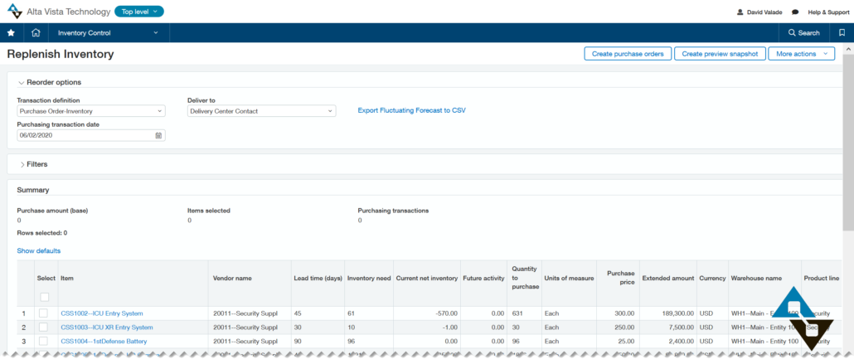The width and height of the screenshot is (854, 364).
Task: Open favorites star in navigation bar
Action: [11, 32]
